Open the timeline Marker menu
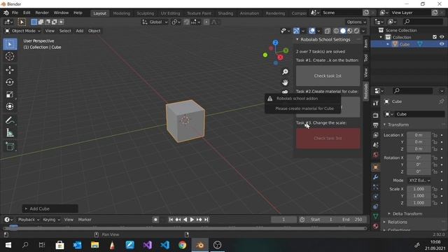The width and height of the screenshot is (448, 252). click(85, 220)
